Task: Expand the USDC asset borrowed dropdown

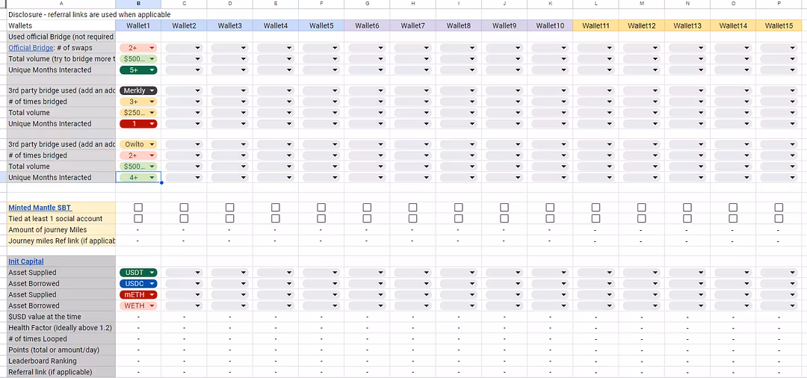Action: tap(138, 284)
